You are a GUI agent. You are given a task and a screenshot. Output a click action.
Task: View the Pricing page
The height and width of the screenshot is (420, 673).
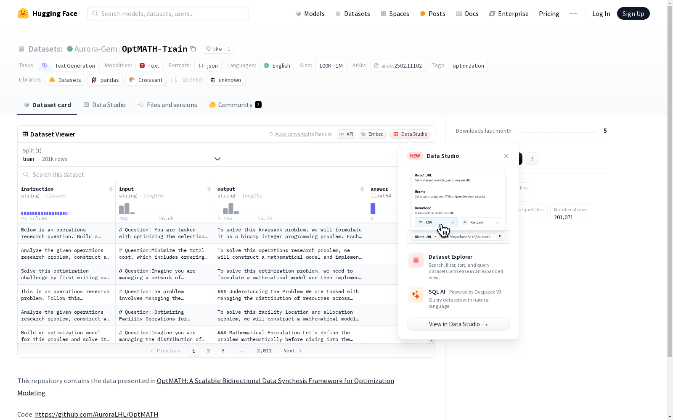pos(549,13)
